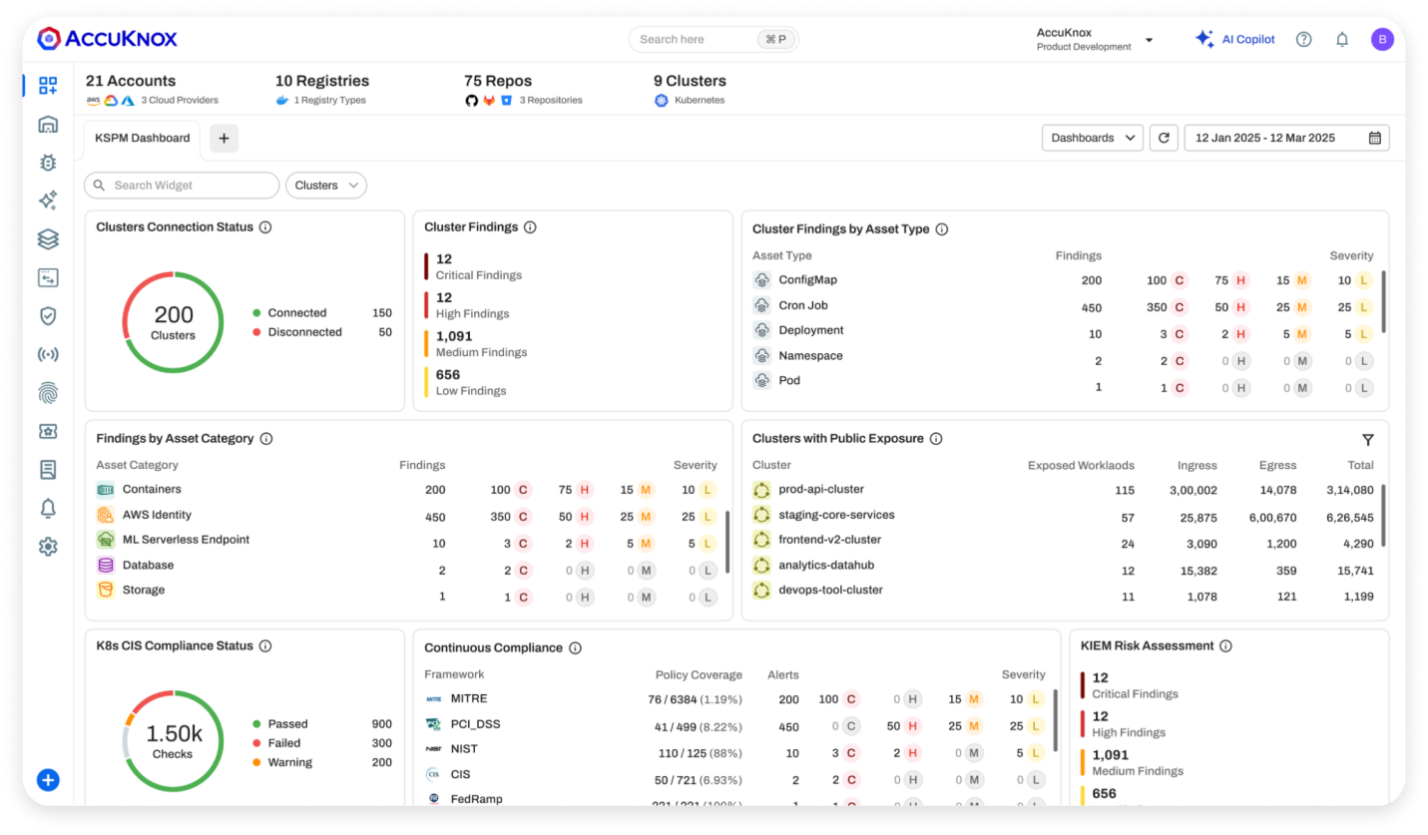The width and height of the screenshot is (1428, 835).
Task: Open the reports document icon in the sidebar
Action: [x=47, y=469]
